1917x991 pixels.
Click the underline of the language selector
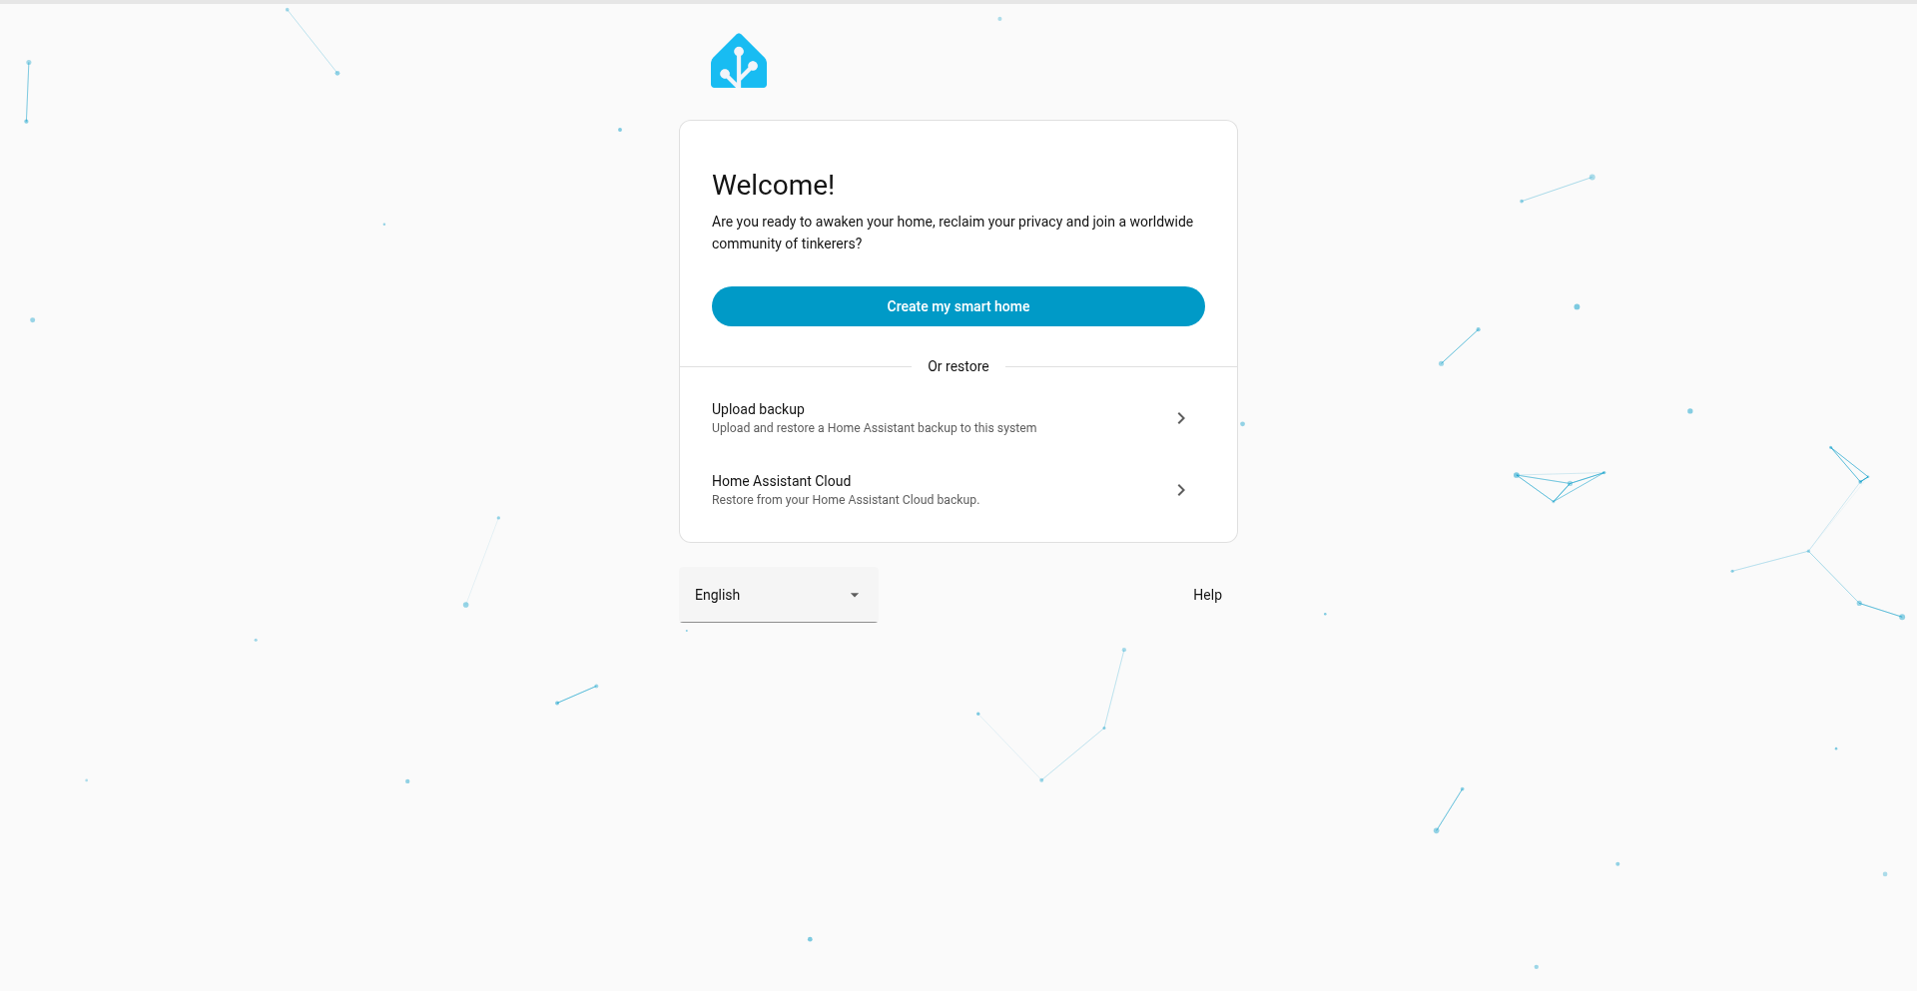pos(778,622)
